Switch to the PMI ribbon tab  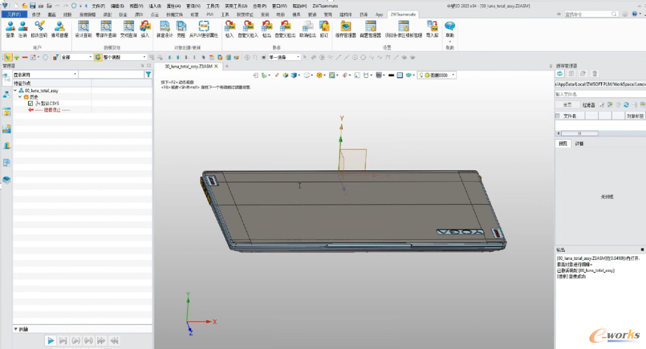(x=210, y=14)
